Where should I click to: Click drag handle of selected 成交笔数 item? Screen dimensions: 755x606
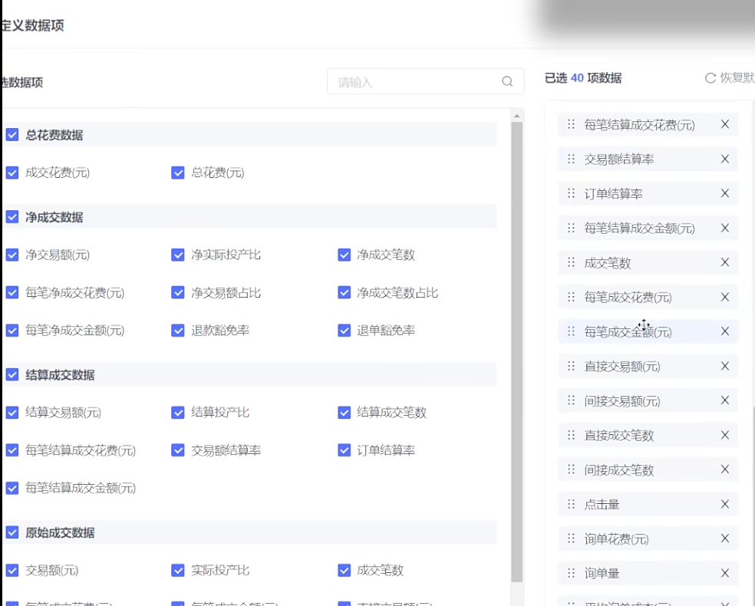pos(571,262)
